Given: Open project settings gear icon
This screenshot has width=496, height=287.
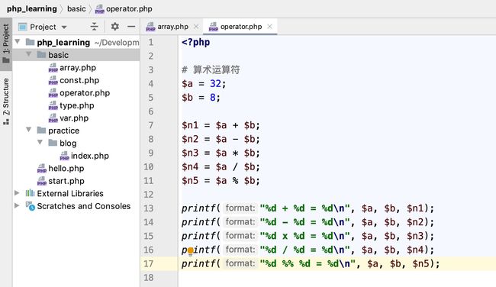Looking at the screenshot, I should tap(114, 27).
